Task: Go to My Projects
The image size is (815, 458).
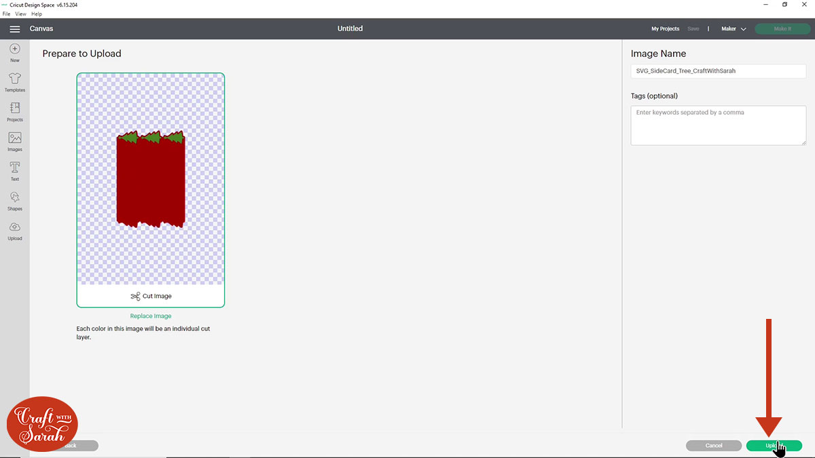Action: 665,28
